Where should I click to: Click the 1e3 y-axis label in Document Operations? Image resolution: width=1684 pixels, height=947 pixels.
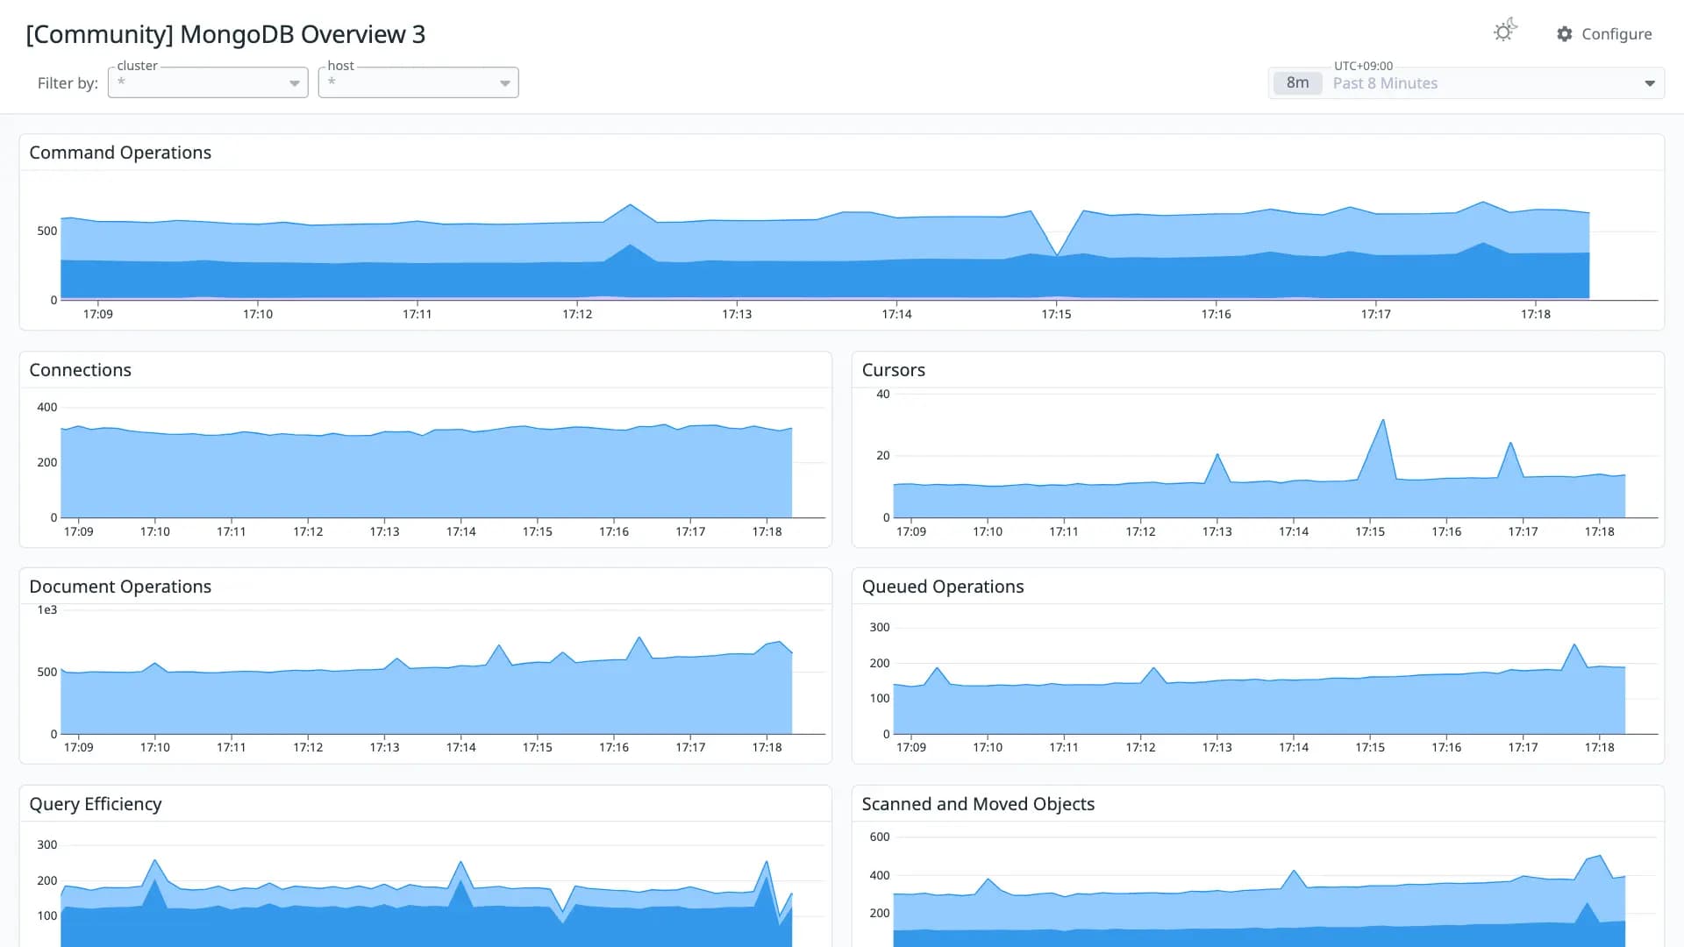(x=47, y=610)
